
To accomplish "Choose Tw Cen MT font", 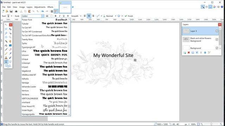I will pos(45,28).
